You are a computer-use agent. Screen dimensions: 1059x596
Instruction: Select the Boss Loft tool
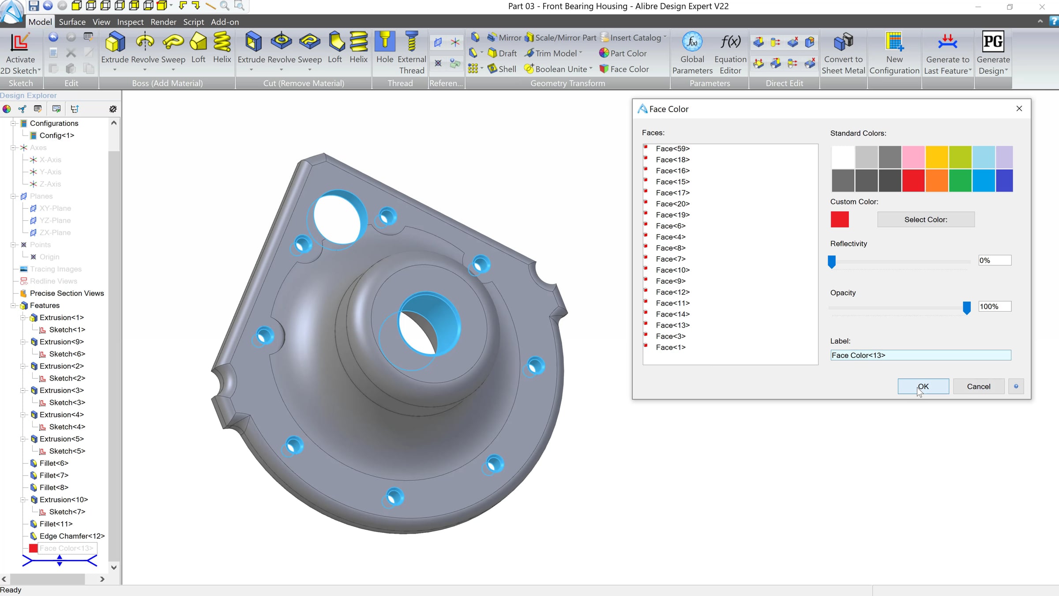(198, 48)
